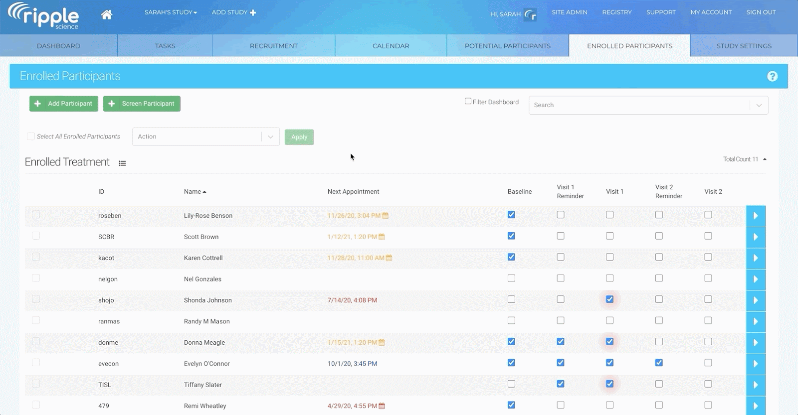
Task: Open calendar icon for Lily-Rose Benson's appointment
Action: 386,216
